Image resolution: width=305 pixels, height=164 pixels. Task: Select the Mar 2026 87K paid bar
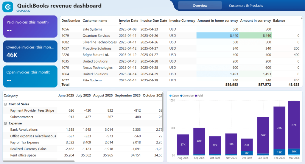click(x=294, y=125)
